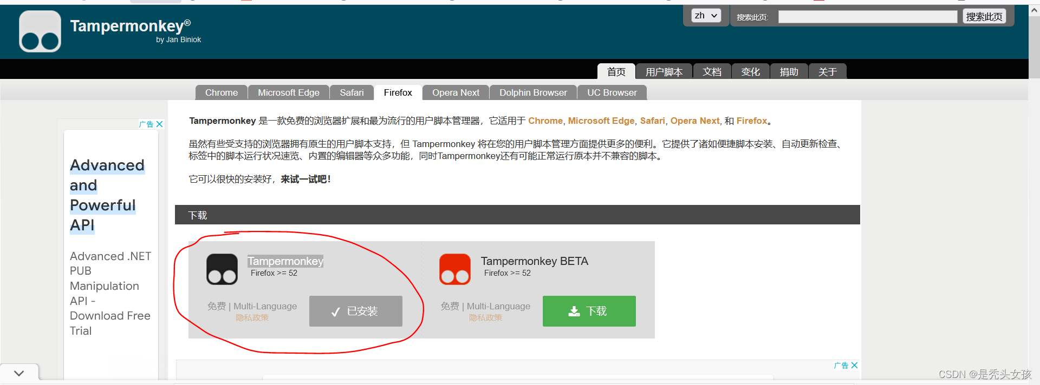Open the zh language dropdown
1040x385 pixels.
[x=706, y=16]
